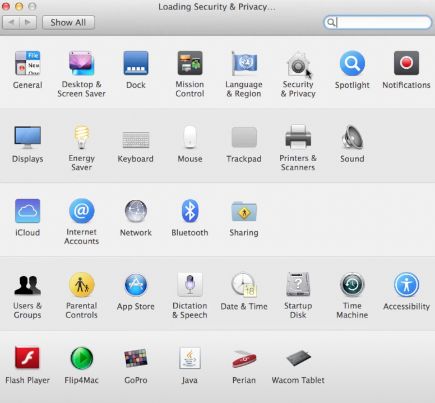Open Users & Groups settings
Image resolution: width=435 pixels, height=403 pixels.
tap(27, 285)
